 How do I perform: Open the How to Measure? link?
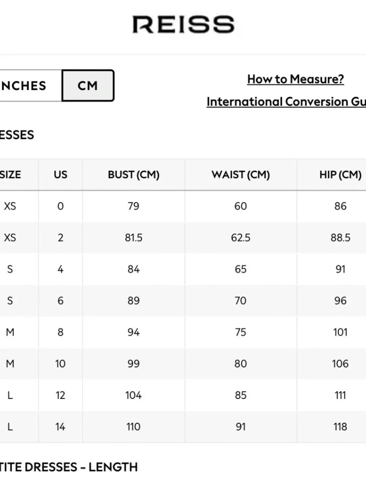tap(295, 79)
